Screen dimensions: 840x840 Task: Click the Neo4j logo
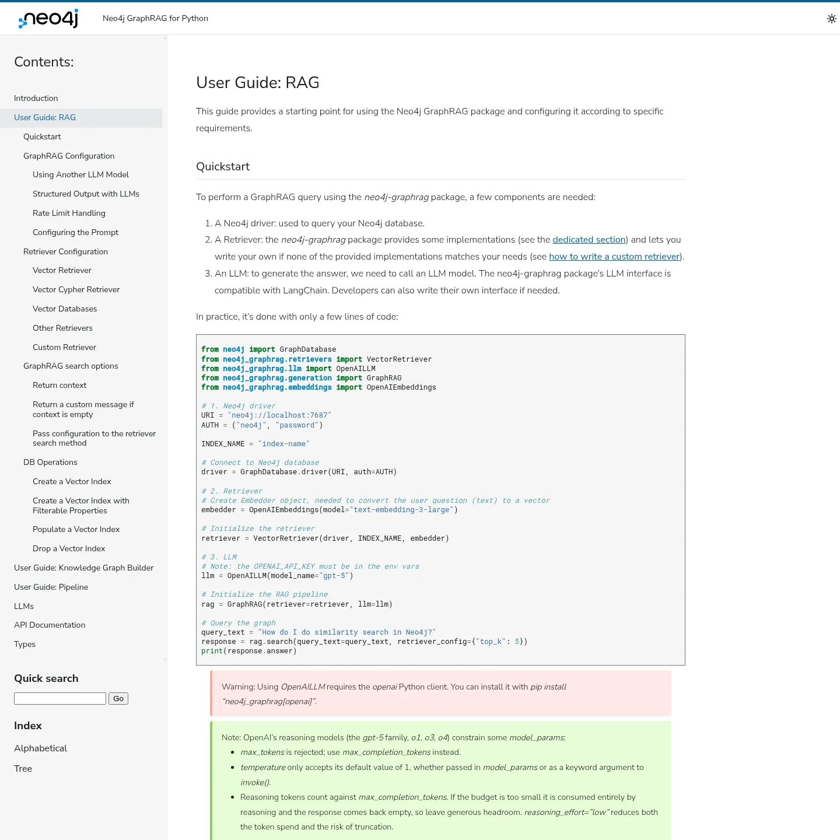(48, 19)
